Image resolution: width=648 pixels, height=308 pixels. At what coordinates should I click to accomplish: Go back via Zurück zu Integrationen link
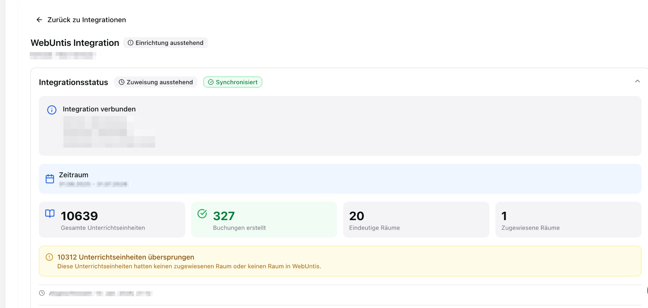tap(87, 20)
